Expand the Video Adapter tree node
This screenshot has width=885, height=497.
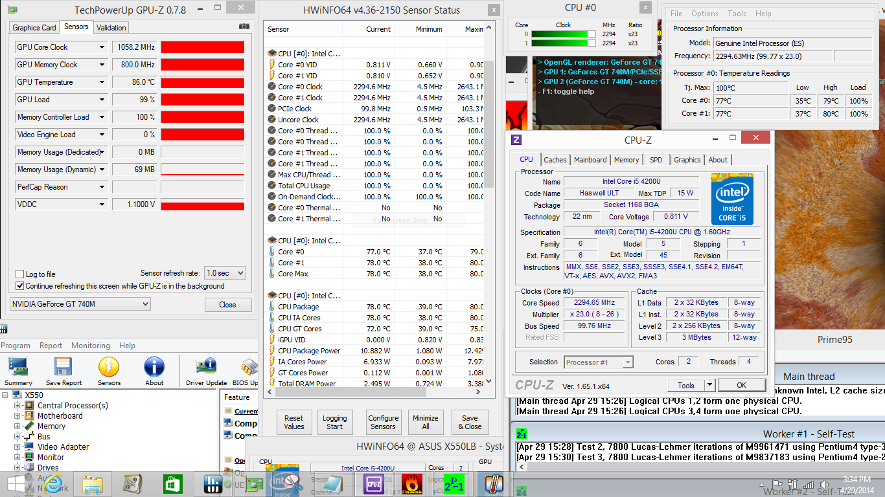pyautogui.click(x=17, y=447)
